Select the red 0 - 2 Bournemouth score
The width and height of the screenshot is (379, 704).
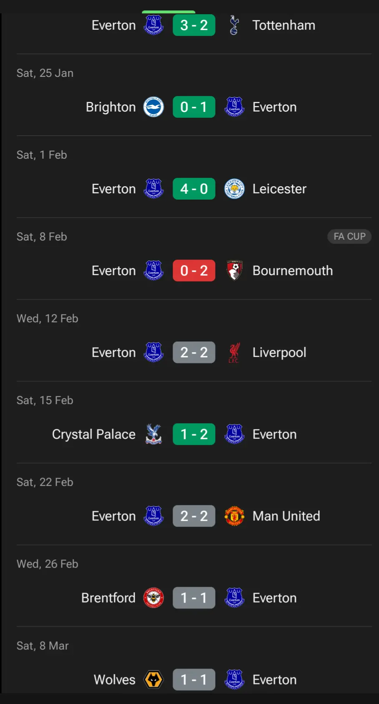194,271
